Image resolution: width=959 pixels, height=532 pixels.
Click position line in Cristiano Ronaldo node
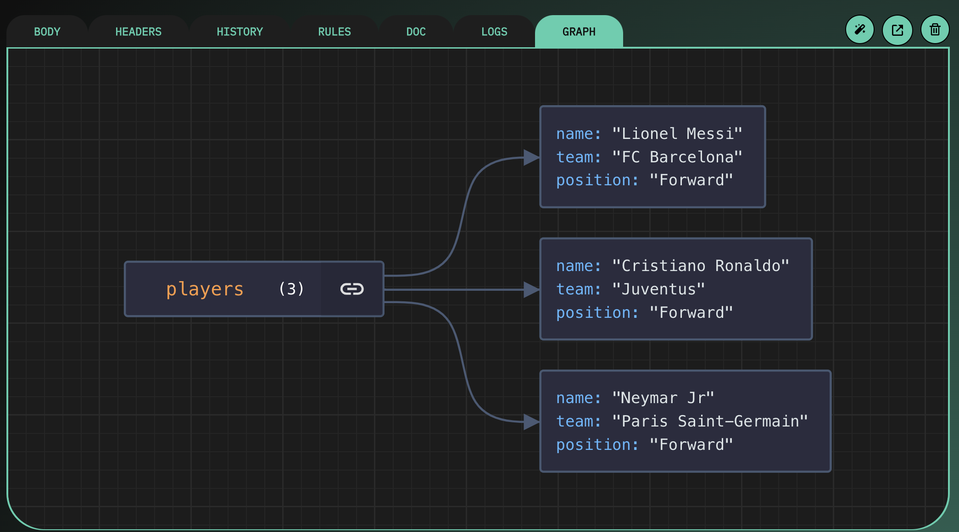[645, 313]
